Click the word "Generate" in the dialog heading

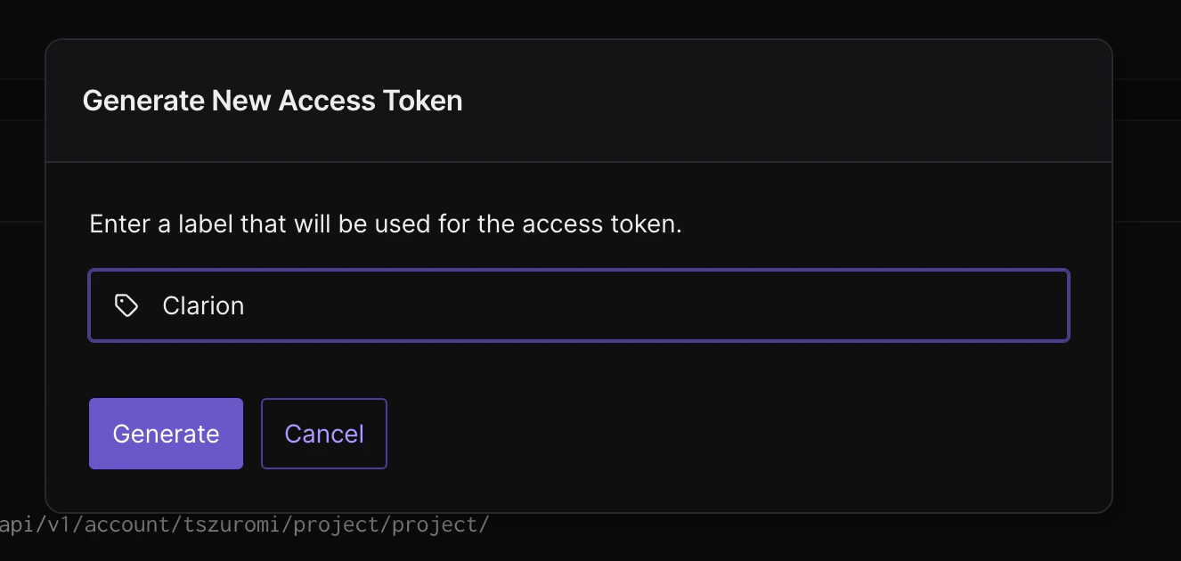coord(143,101)
